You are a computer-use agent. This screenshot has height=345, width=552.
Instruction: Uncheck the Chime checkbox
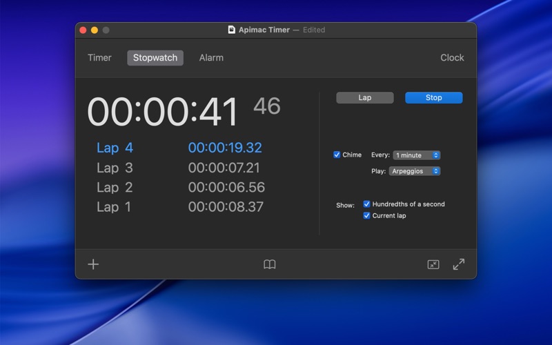click(x=337, y=155)
